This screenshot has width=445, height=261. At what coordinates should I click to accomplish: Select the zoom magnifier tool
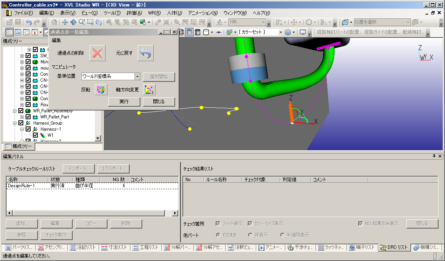pyautogui.click(x=82, y=22)
